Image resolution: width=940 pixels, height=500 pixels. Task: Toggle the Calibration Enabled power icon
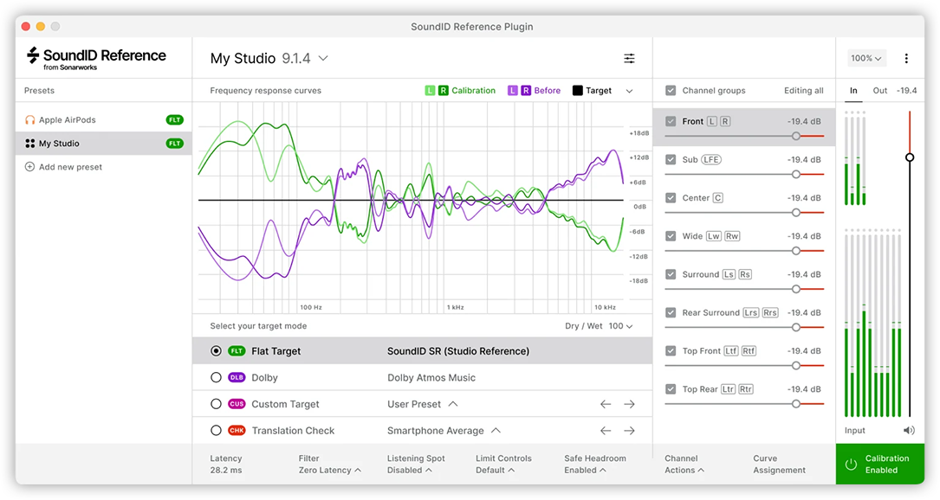(x=851, y=465)
